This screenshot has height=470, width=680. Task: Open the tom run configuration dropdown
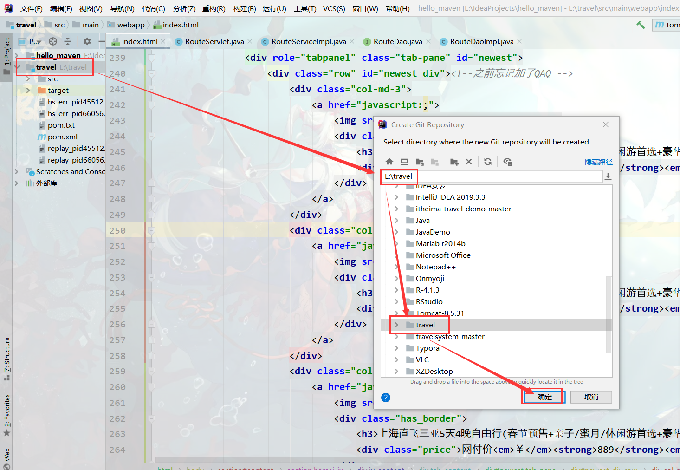click(667, 25)
